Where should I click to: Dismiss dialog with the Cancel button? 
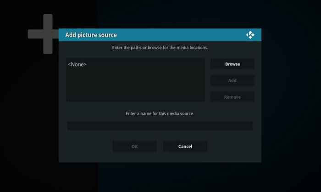(x=185, y=146)
